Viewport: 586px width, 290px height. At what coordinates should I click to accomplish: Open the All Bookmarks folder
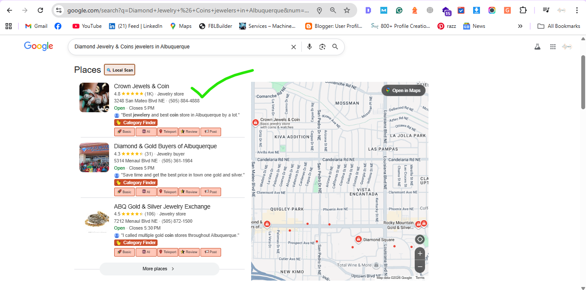(x=559, y=26)
